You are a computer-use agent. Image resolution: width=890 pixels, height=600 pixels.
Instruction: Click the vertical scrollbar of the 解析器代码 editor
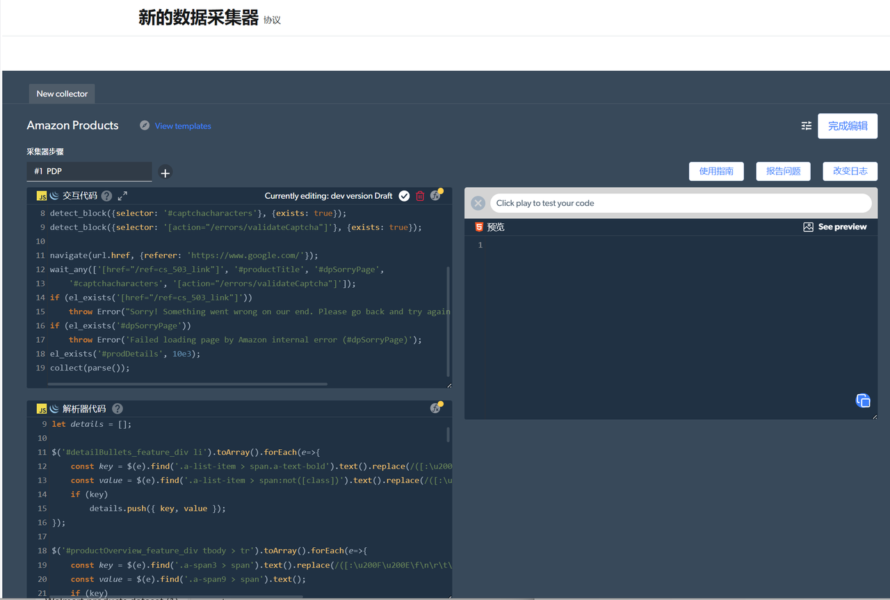pos(448,435)
